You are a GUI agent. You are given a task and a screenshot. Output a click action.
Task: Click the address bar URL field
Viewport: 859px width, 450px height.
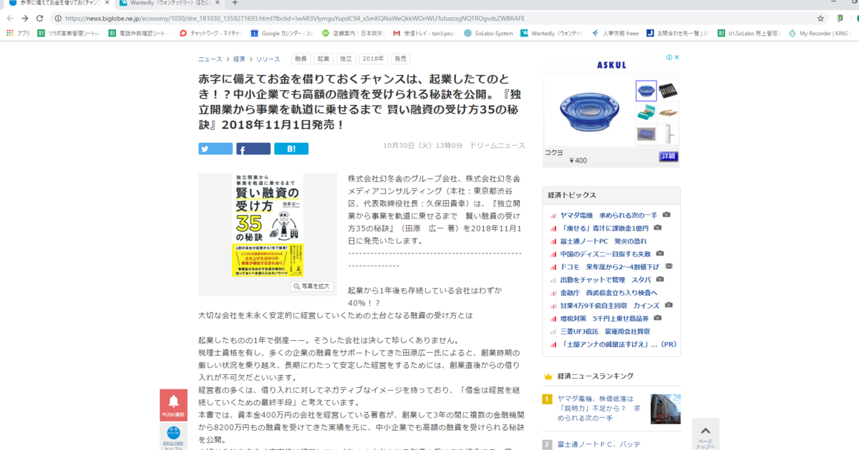tap(429, 19)
